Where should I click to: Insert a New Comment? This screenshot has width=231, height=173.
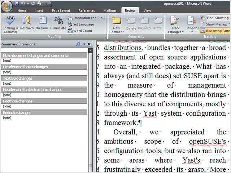[117, 25]
